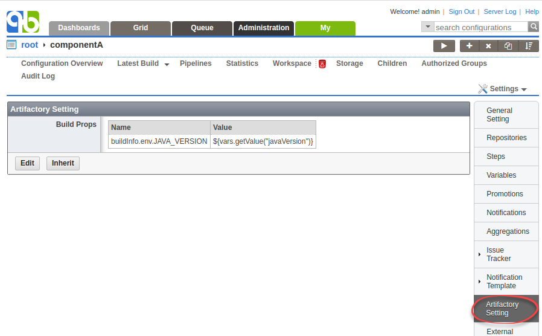Screen dimensions: 542x336
Task: Click the Help link
Action: pyautogui.click(x=532, y=11)
